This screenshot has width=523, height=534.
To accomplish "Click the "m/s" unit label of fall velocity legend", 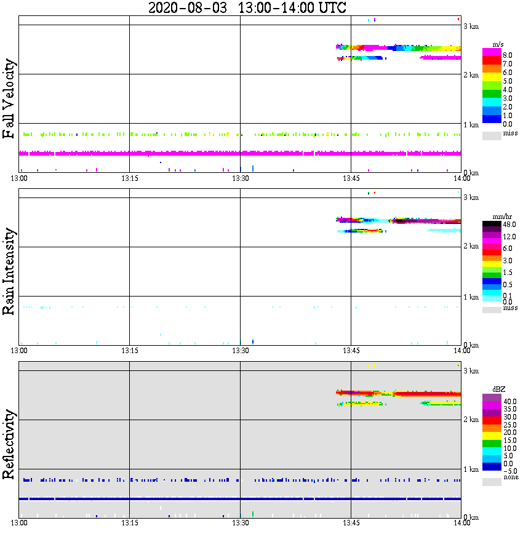I will [x=498, y=44].
